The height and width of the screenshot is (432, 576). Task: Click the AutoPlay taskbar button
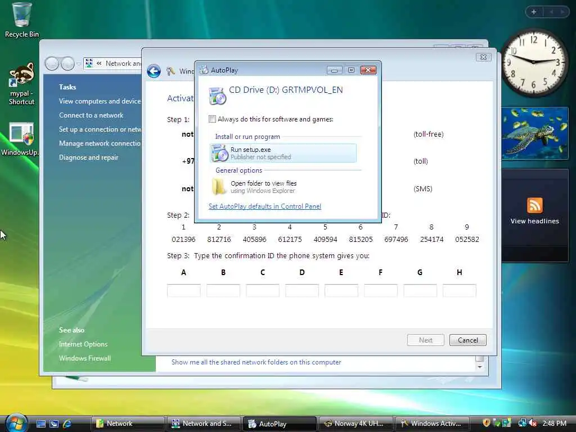pyautogui.click(x=280, y=424)
